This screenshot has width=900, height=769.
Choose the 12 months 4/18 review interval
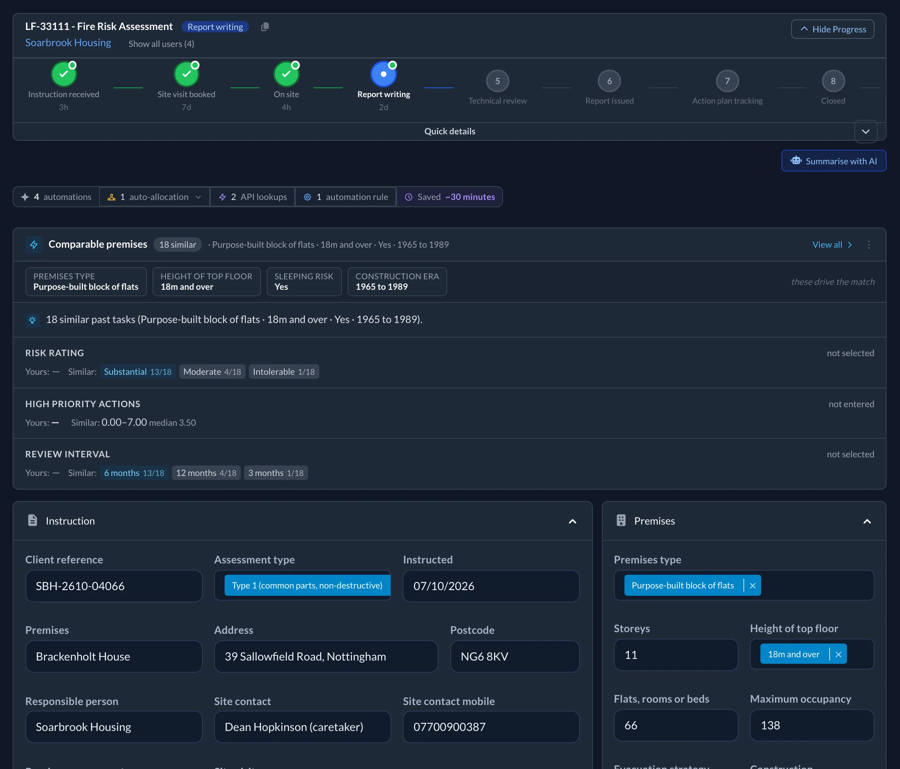point(206,473)
